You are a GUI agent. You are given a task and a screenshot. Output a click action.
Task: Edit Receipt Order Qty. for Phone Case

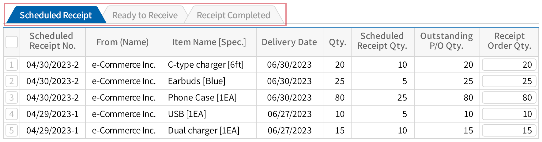coord(509,98)
